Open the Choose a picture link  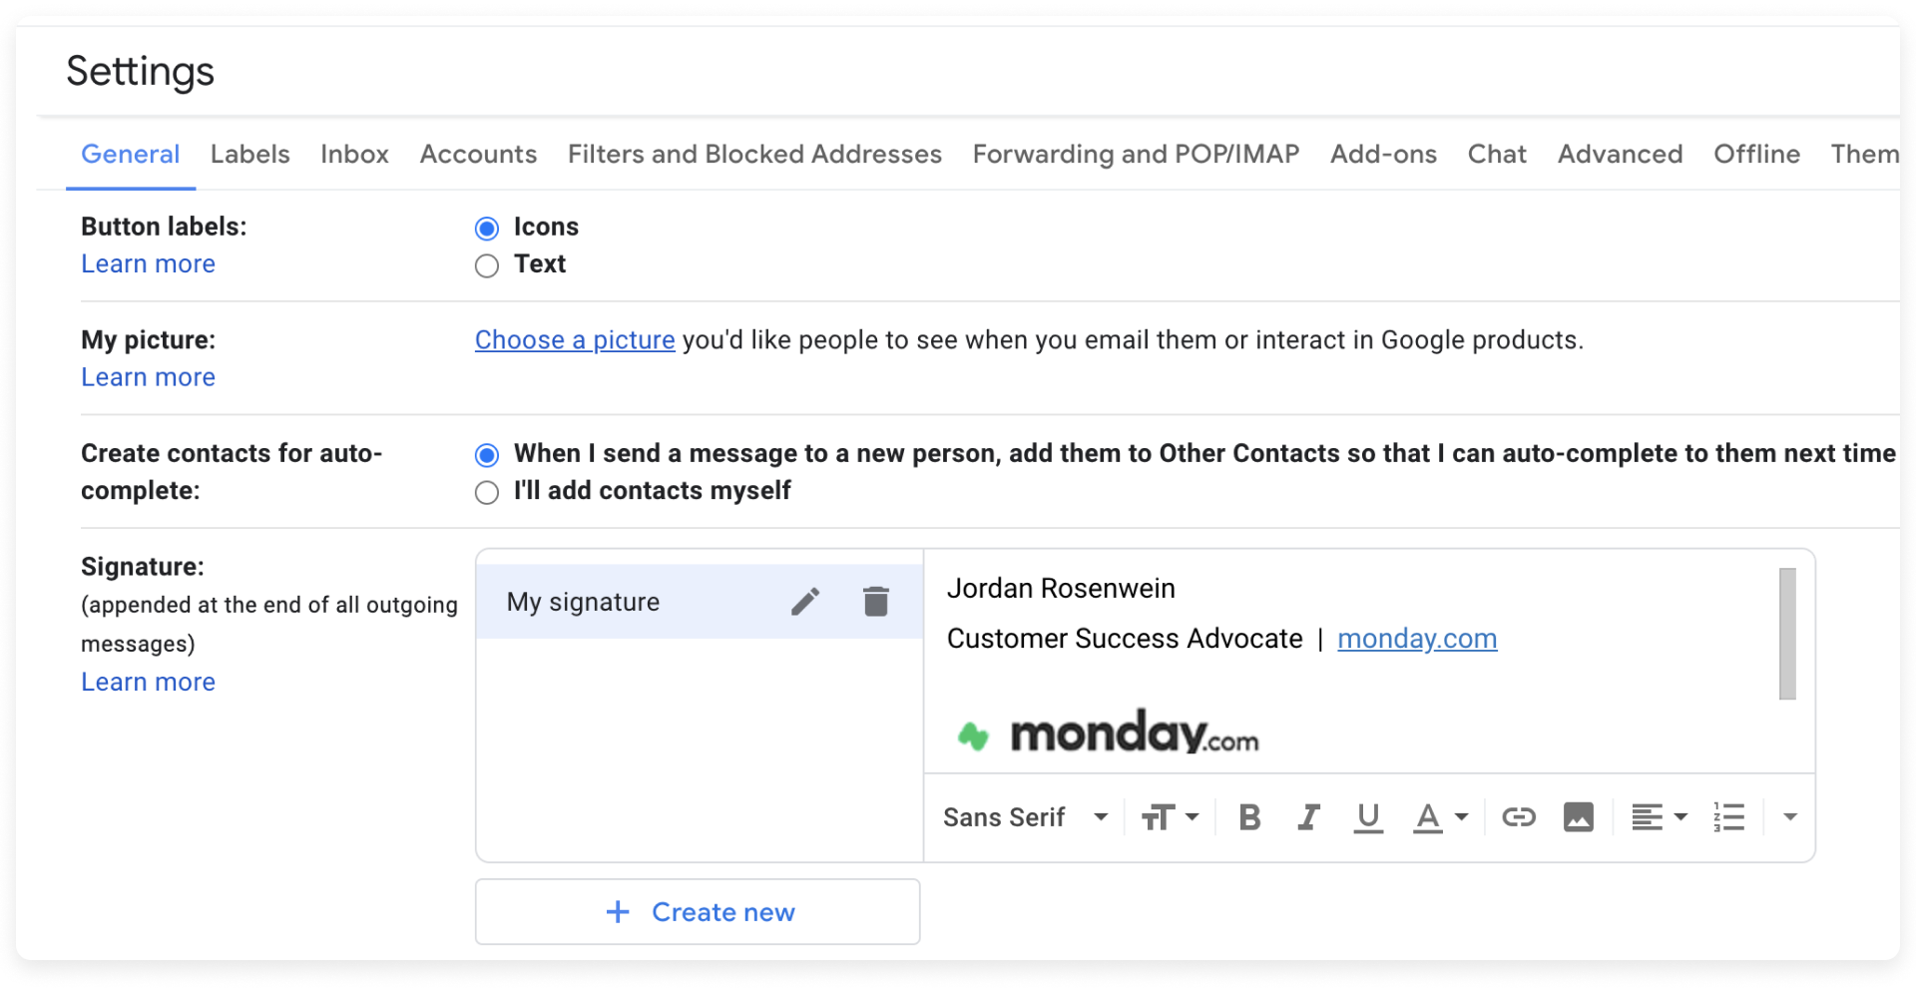[x=575, y=340]
